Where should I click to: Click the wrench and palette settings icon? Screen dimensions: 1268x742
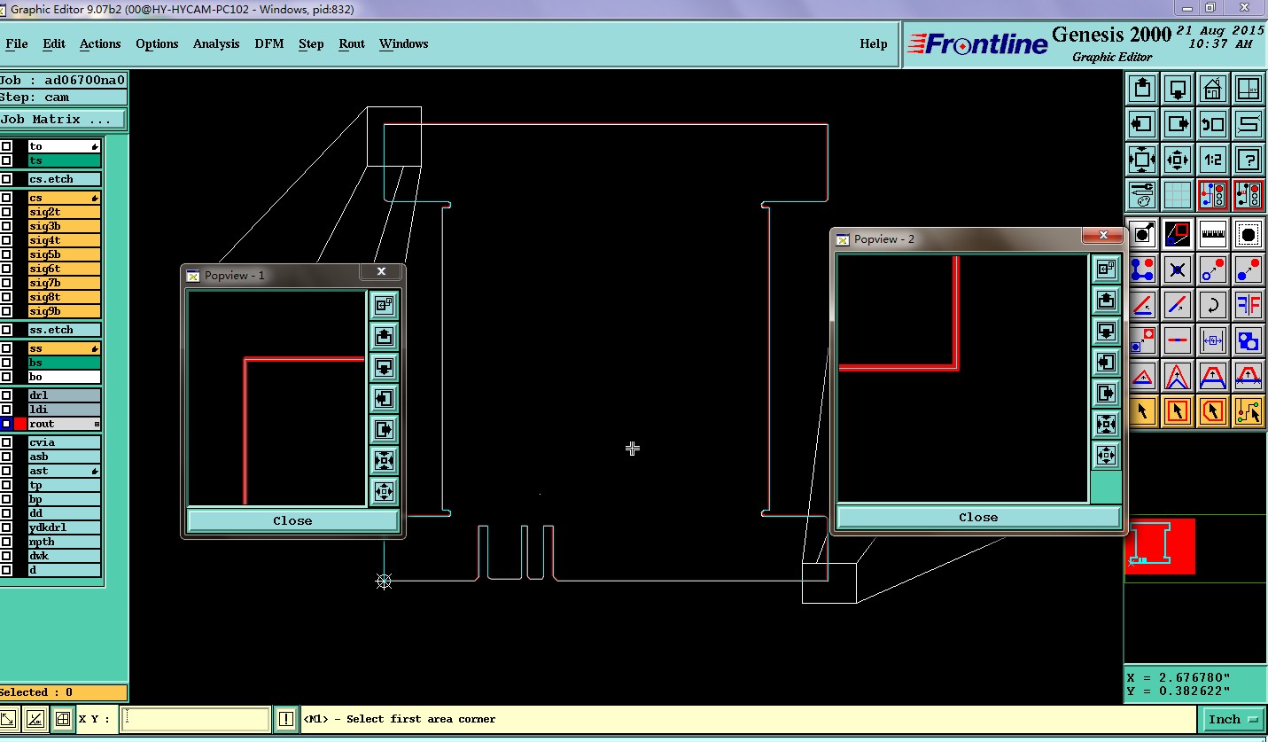click(1142, 195)
